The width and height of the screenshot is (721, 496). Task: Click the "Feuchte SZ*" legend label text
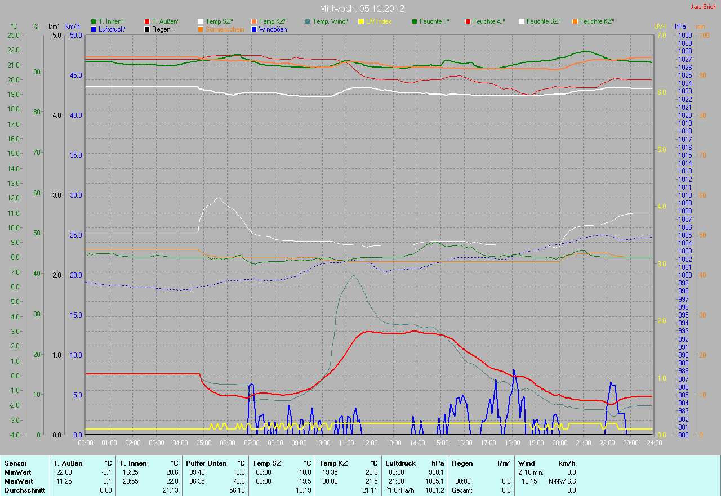tap(544, 21)
